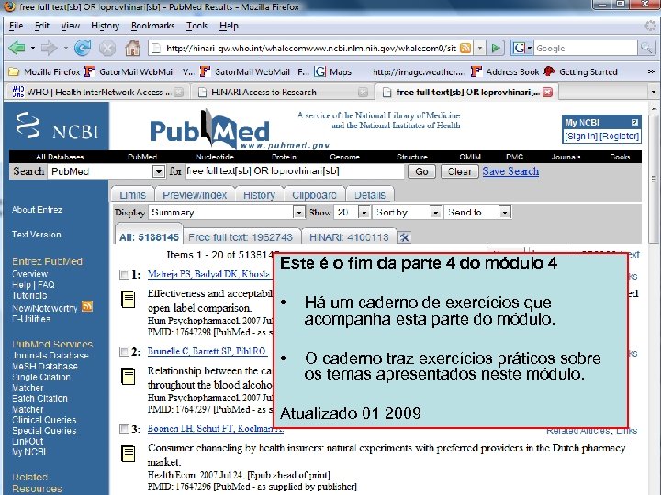Viewport: 661px width, 495px height.
Task: Click the Save Search link
Action: (x=510, y=171)
